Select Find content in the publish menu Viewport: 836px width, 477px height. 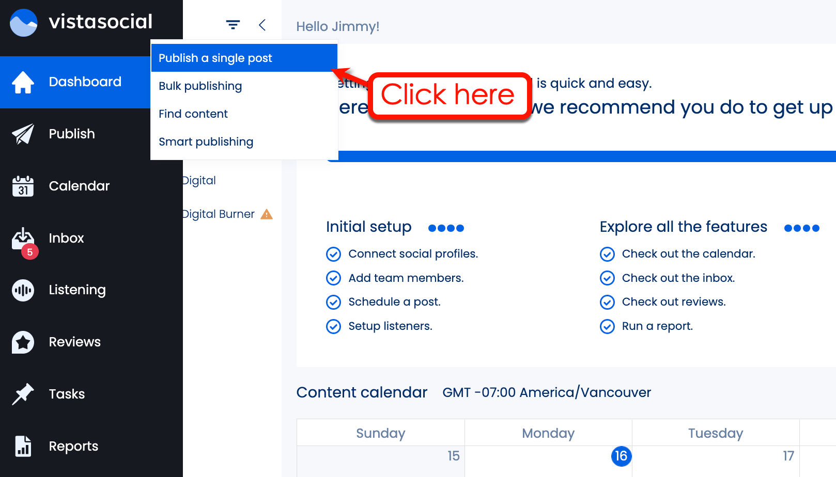coord(193,114)
